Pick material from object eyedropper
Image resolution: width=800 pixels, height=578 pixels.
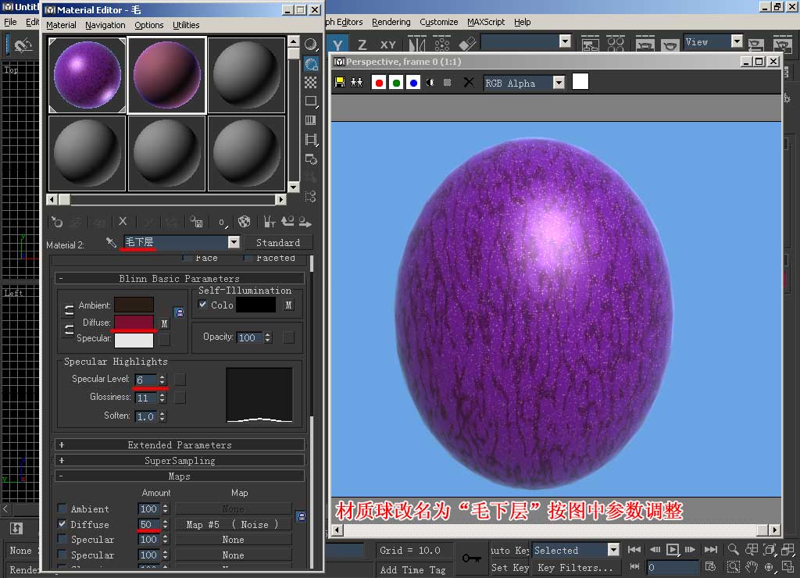111,242
